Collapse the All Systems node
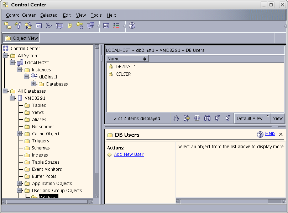 tap(5, 55)
